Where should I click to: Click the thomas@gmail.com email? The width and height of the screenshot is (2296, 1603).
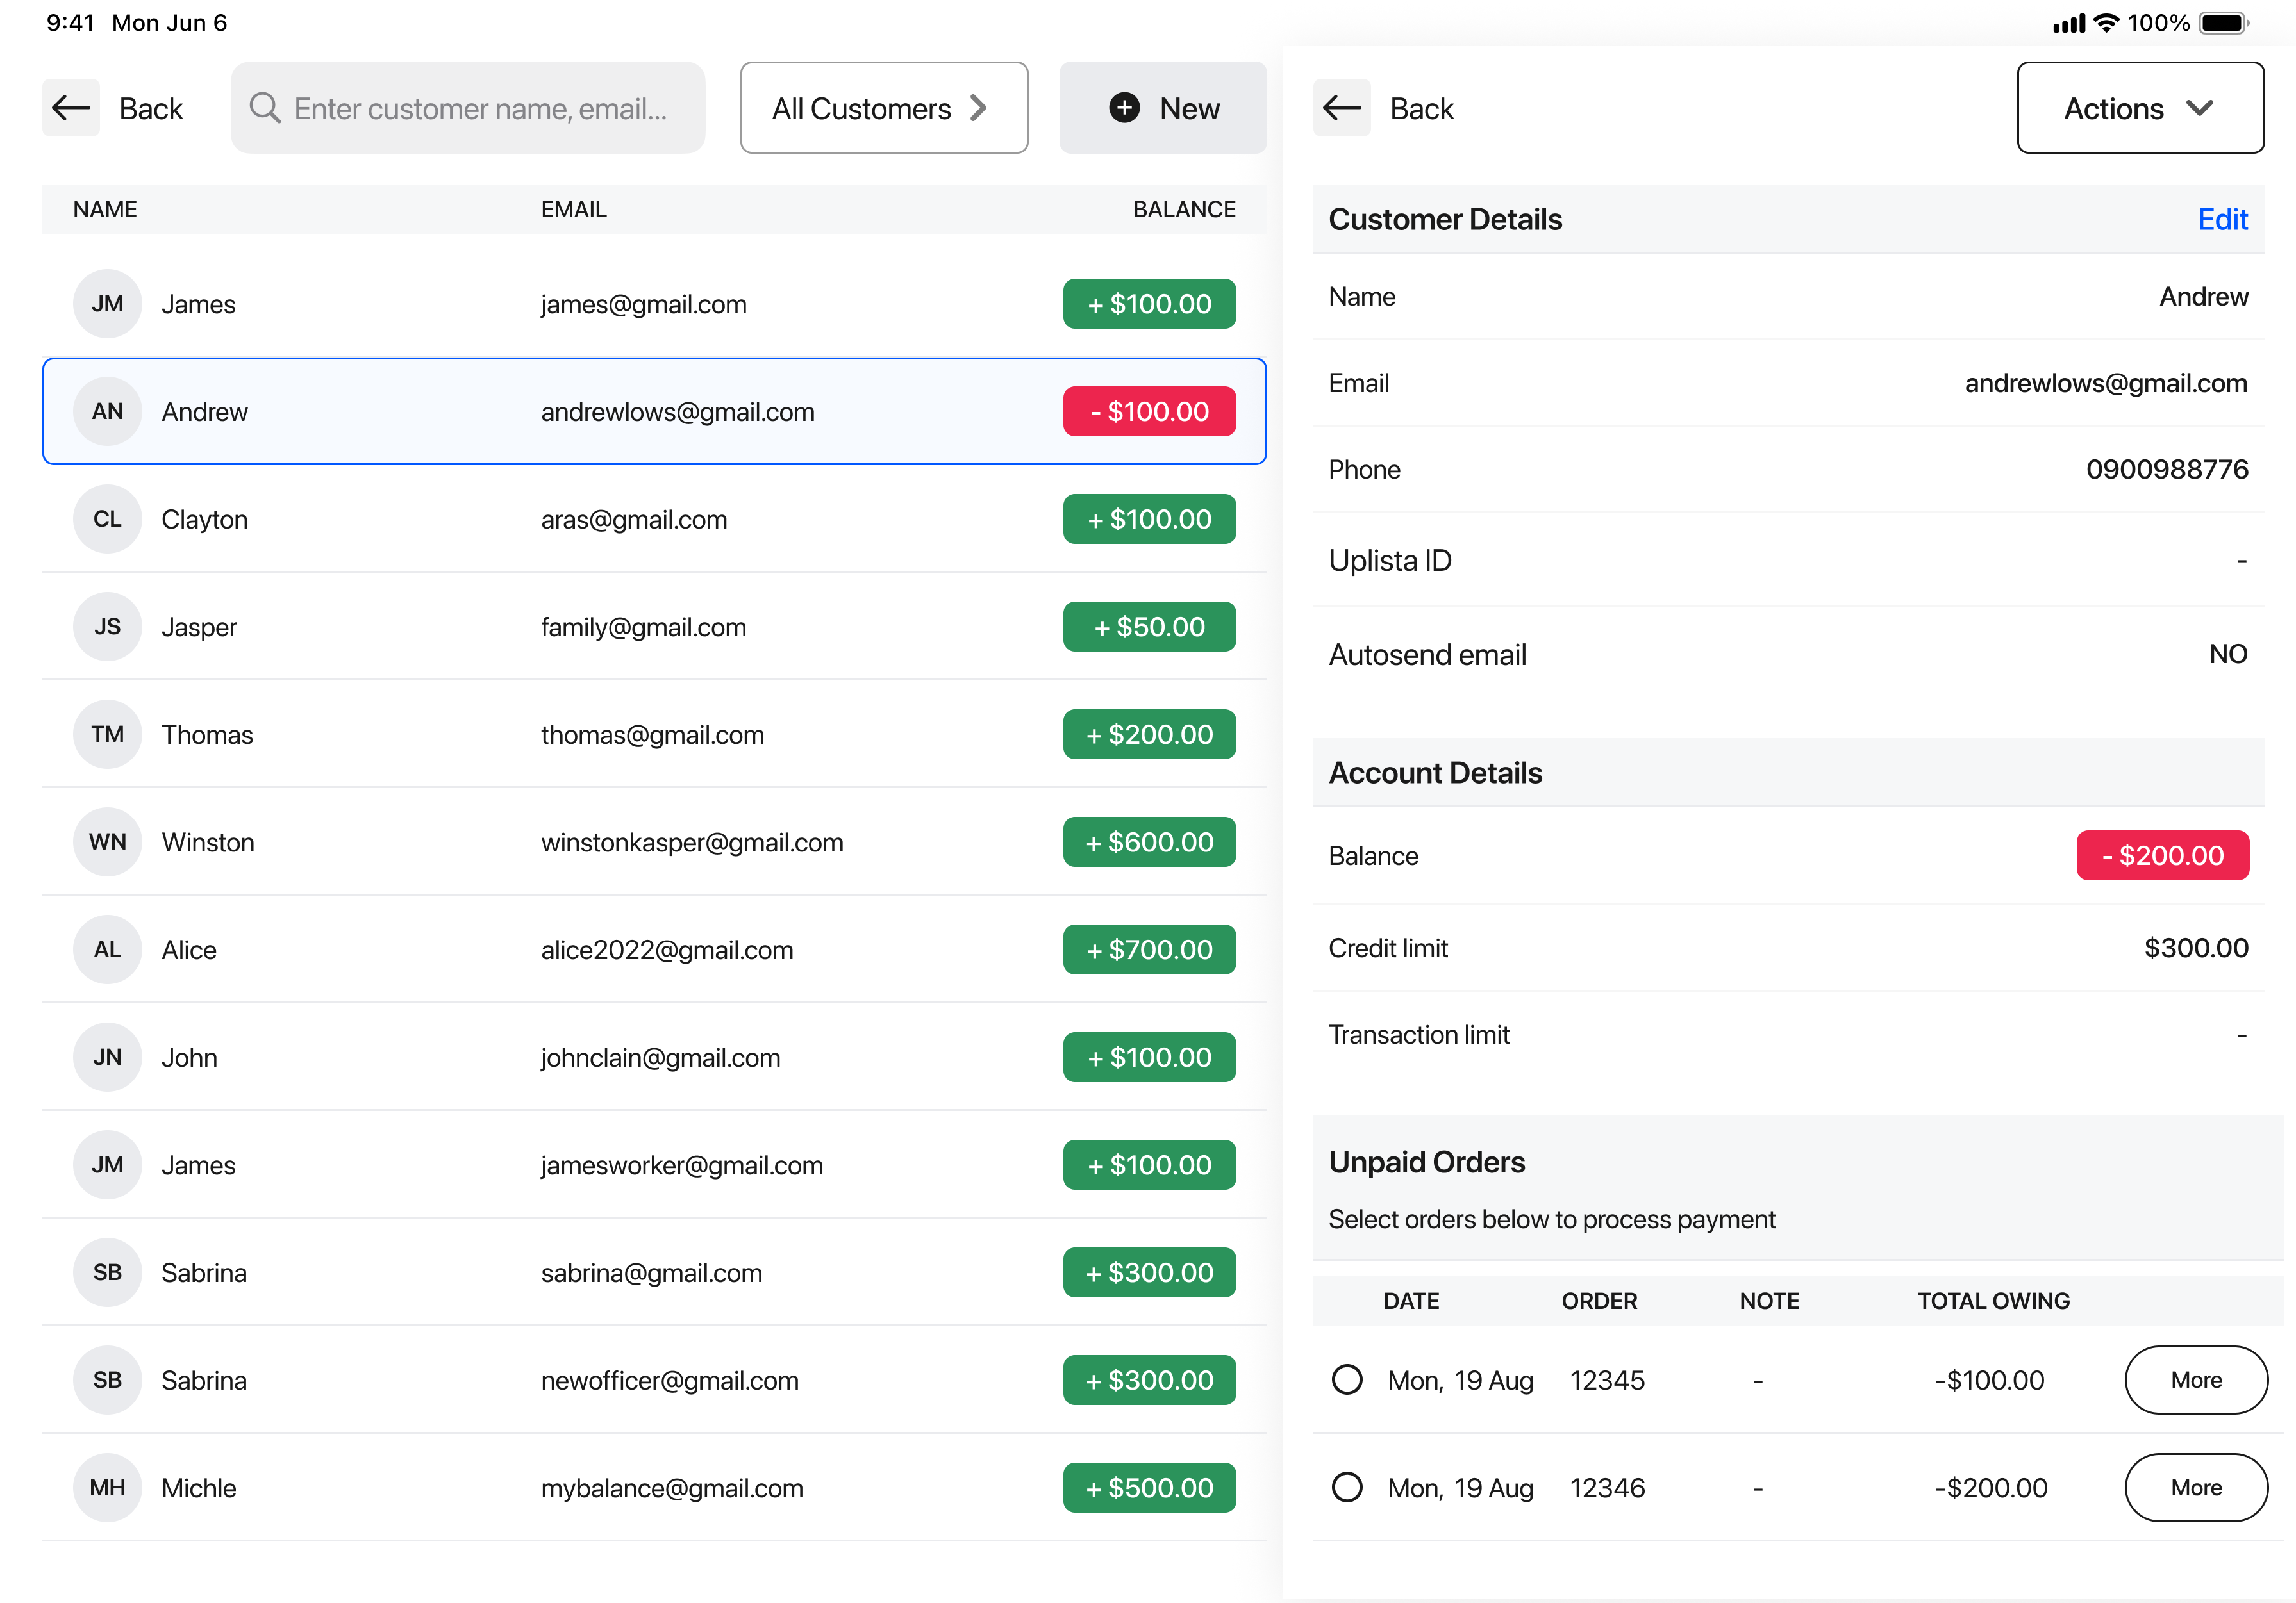tap(652, 734)
